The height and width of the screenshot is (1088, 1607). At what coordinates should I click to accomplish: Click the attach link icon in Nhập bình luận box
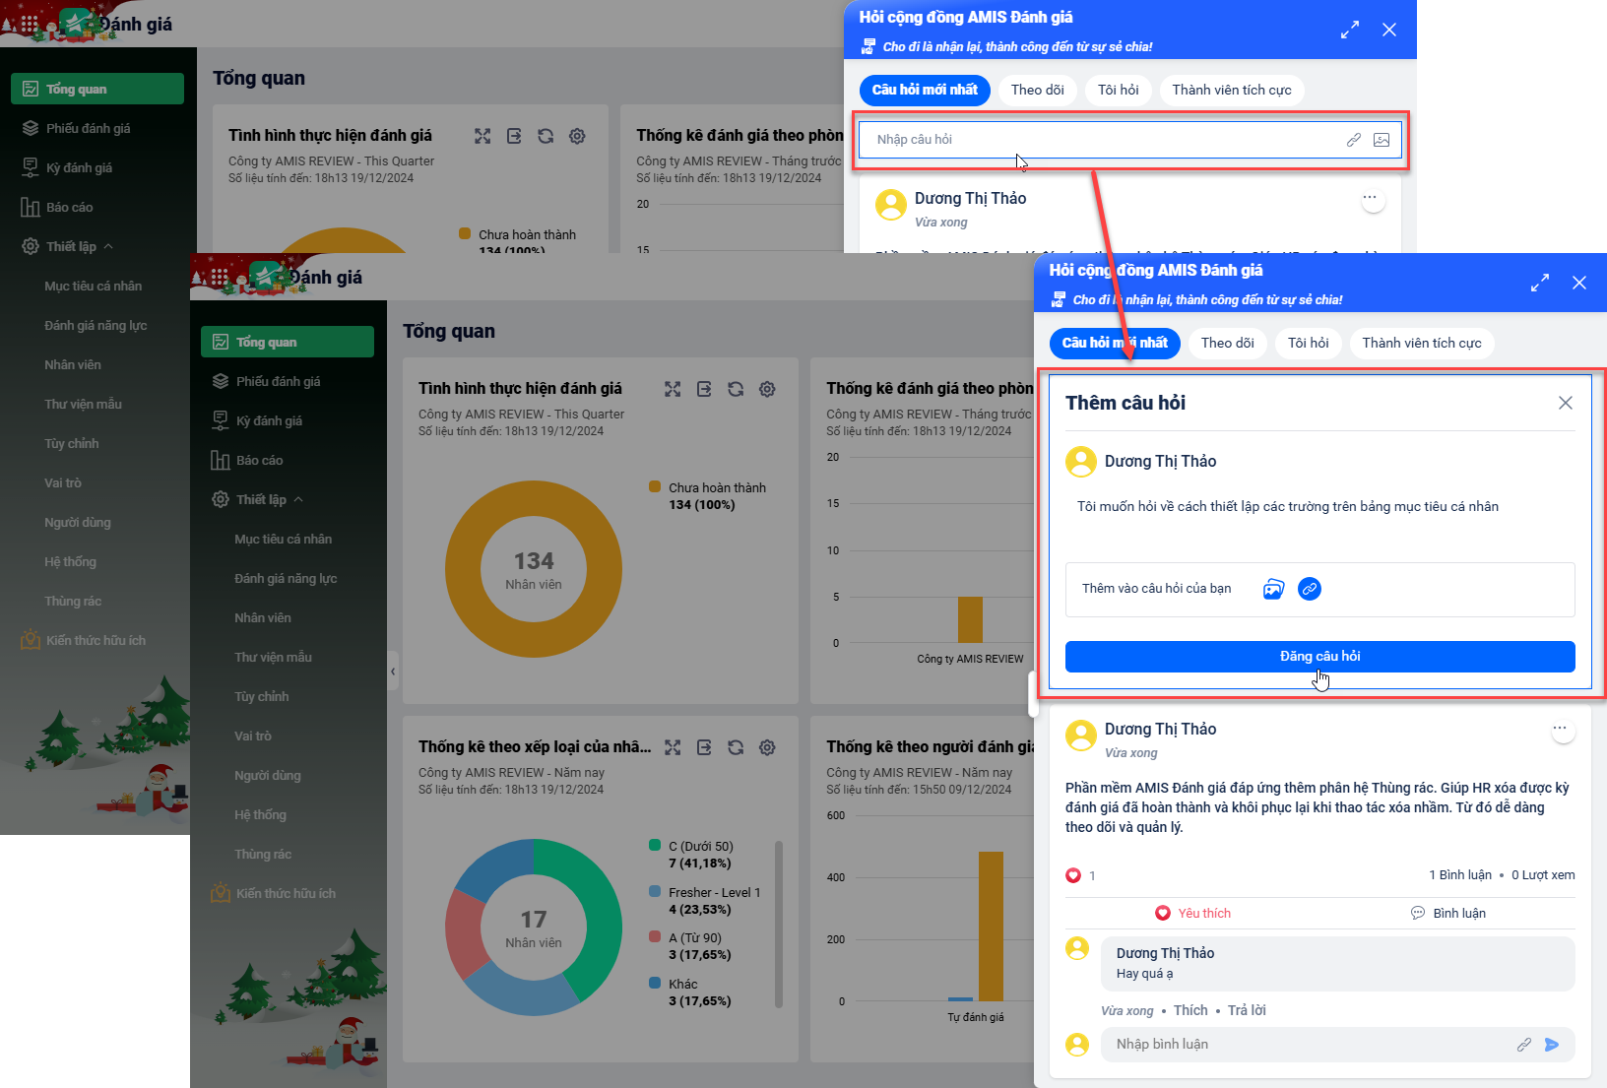pyautogui.click(x=1524, y=1045)
